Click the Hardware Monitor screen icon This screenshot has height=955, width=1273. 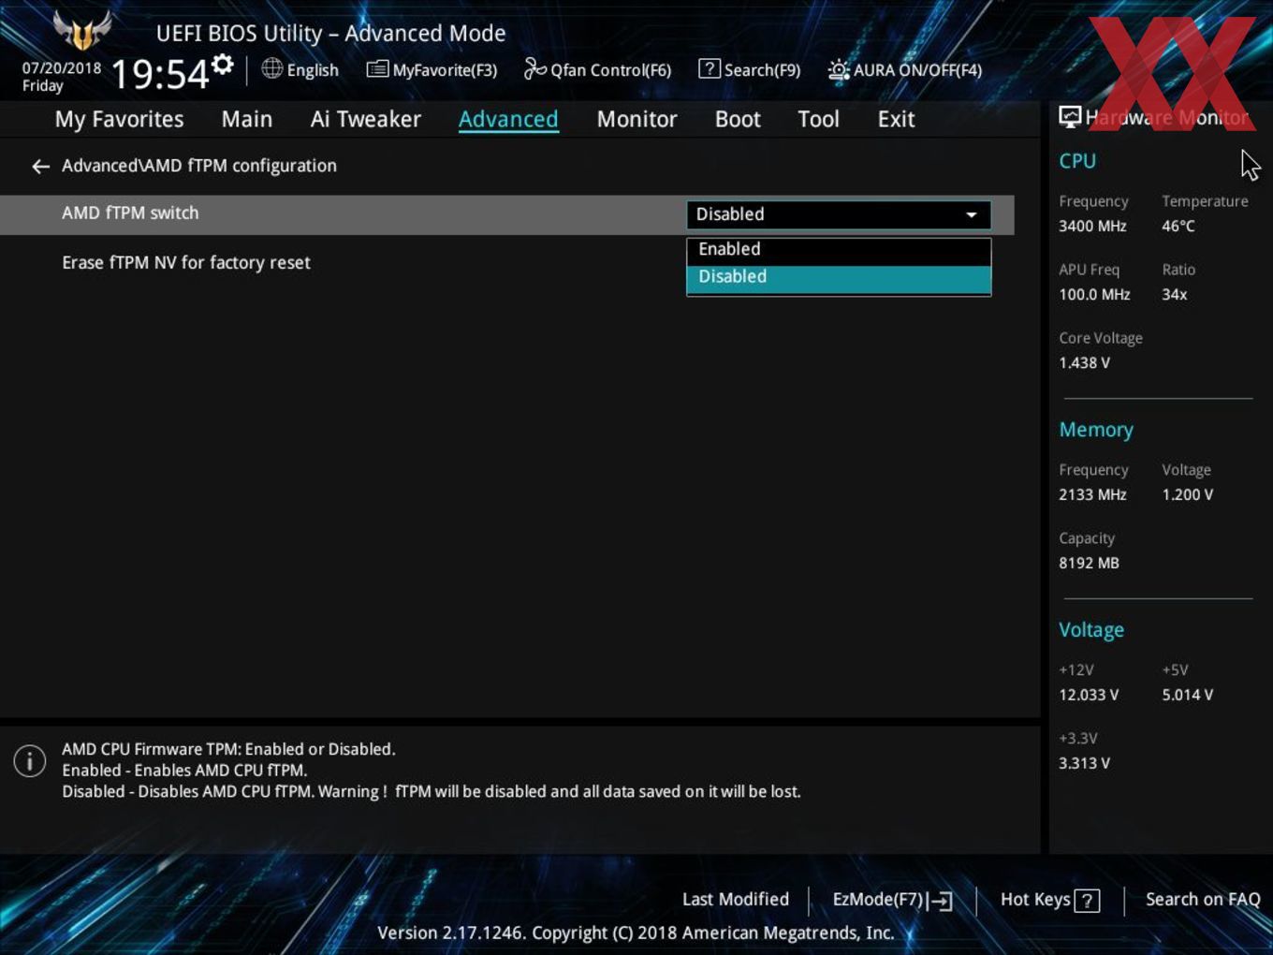1070,117
